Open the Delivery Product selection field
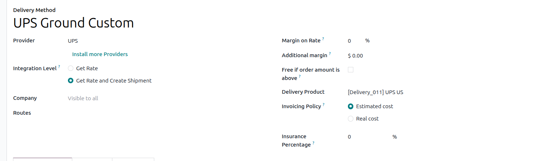543x161 pixels. coord(397,92)
